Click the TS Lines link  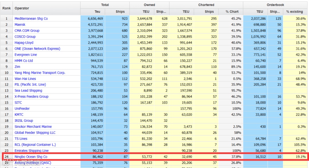click(x=21, y=139)
